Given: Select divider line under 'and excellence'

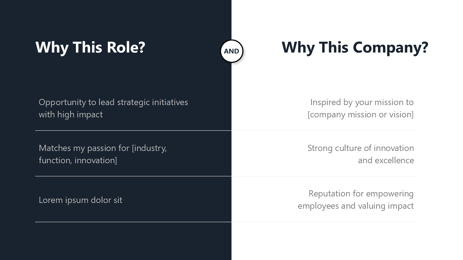Looking at the screenshot, I should coord(324,176).
